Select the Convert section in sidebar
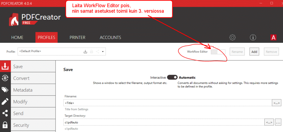The image size is (283, 132). coord(33,78)
